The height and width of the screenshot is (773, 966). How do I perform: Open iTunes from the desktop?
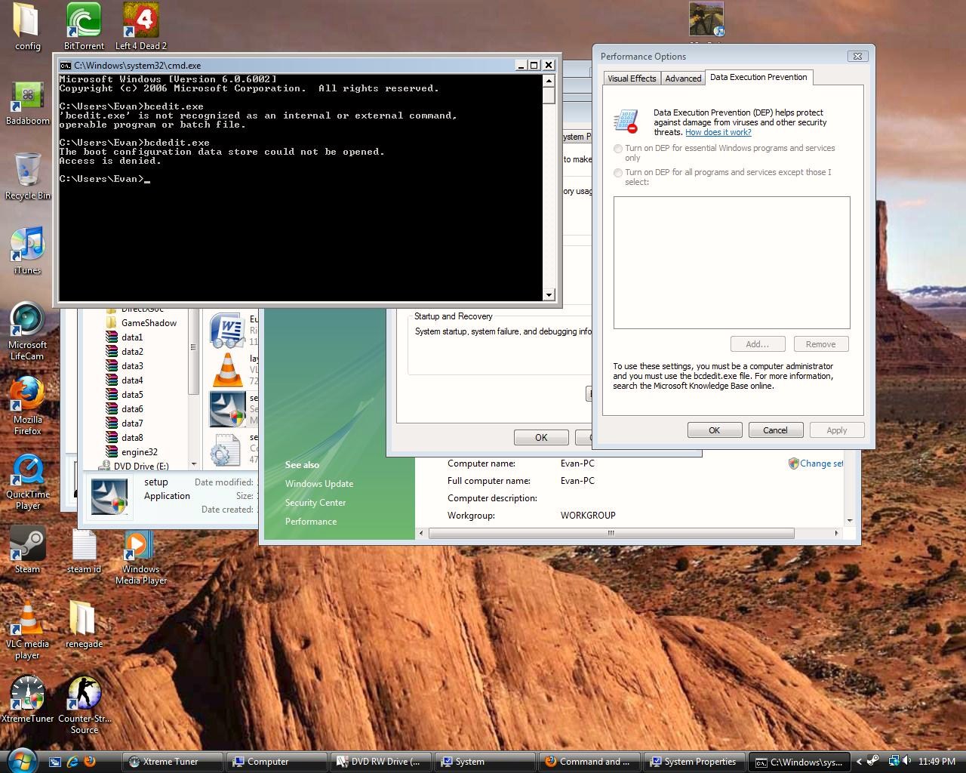[27, 245]
